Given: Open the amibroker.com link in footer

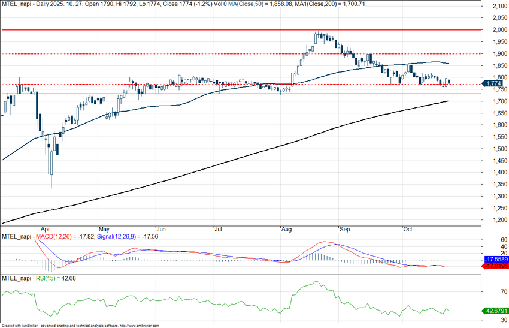Looking at the screenshot, I should point(140,325).
